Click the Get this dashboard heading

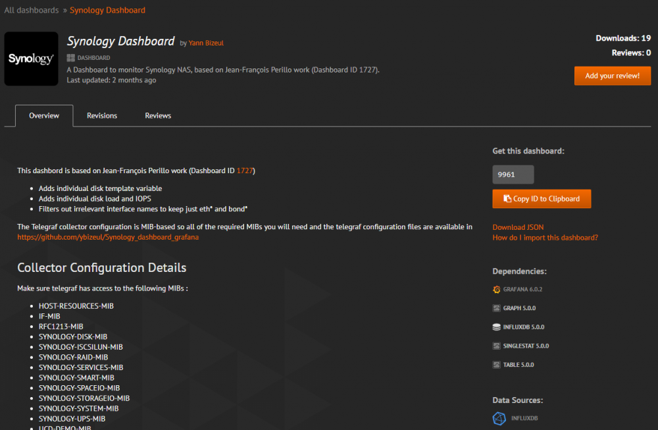pos(528,151)
